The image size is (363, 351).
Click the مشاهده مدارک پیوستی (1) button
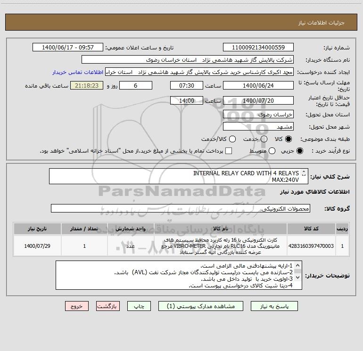point(201,306)
